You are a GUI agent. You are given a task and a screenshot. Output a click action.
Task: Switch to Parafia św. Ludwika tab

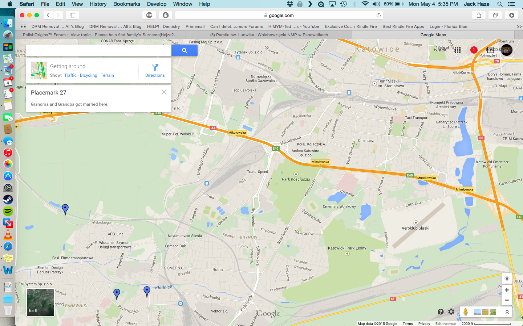269,35
